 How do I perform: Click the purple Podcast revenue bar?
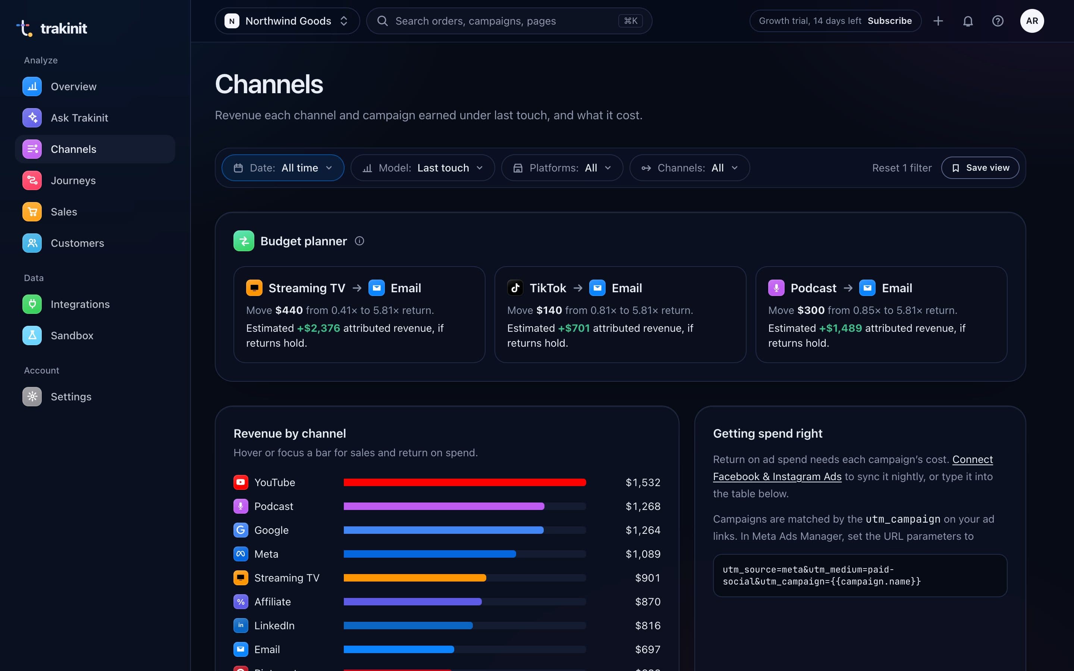click(x=444, y=506)
